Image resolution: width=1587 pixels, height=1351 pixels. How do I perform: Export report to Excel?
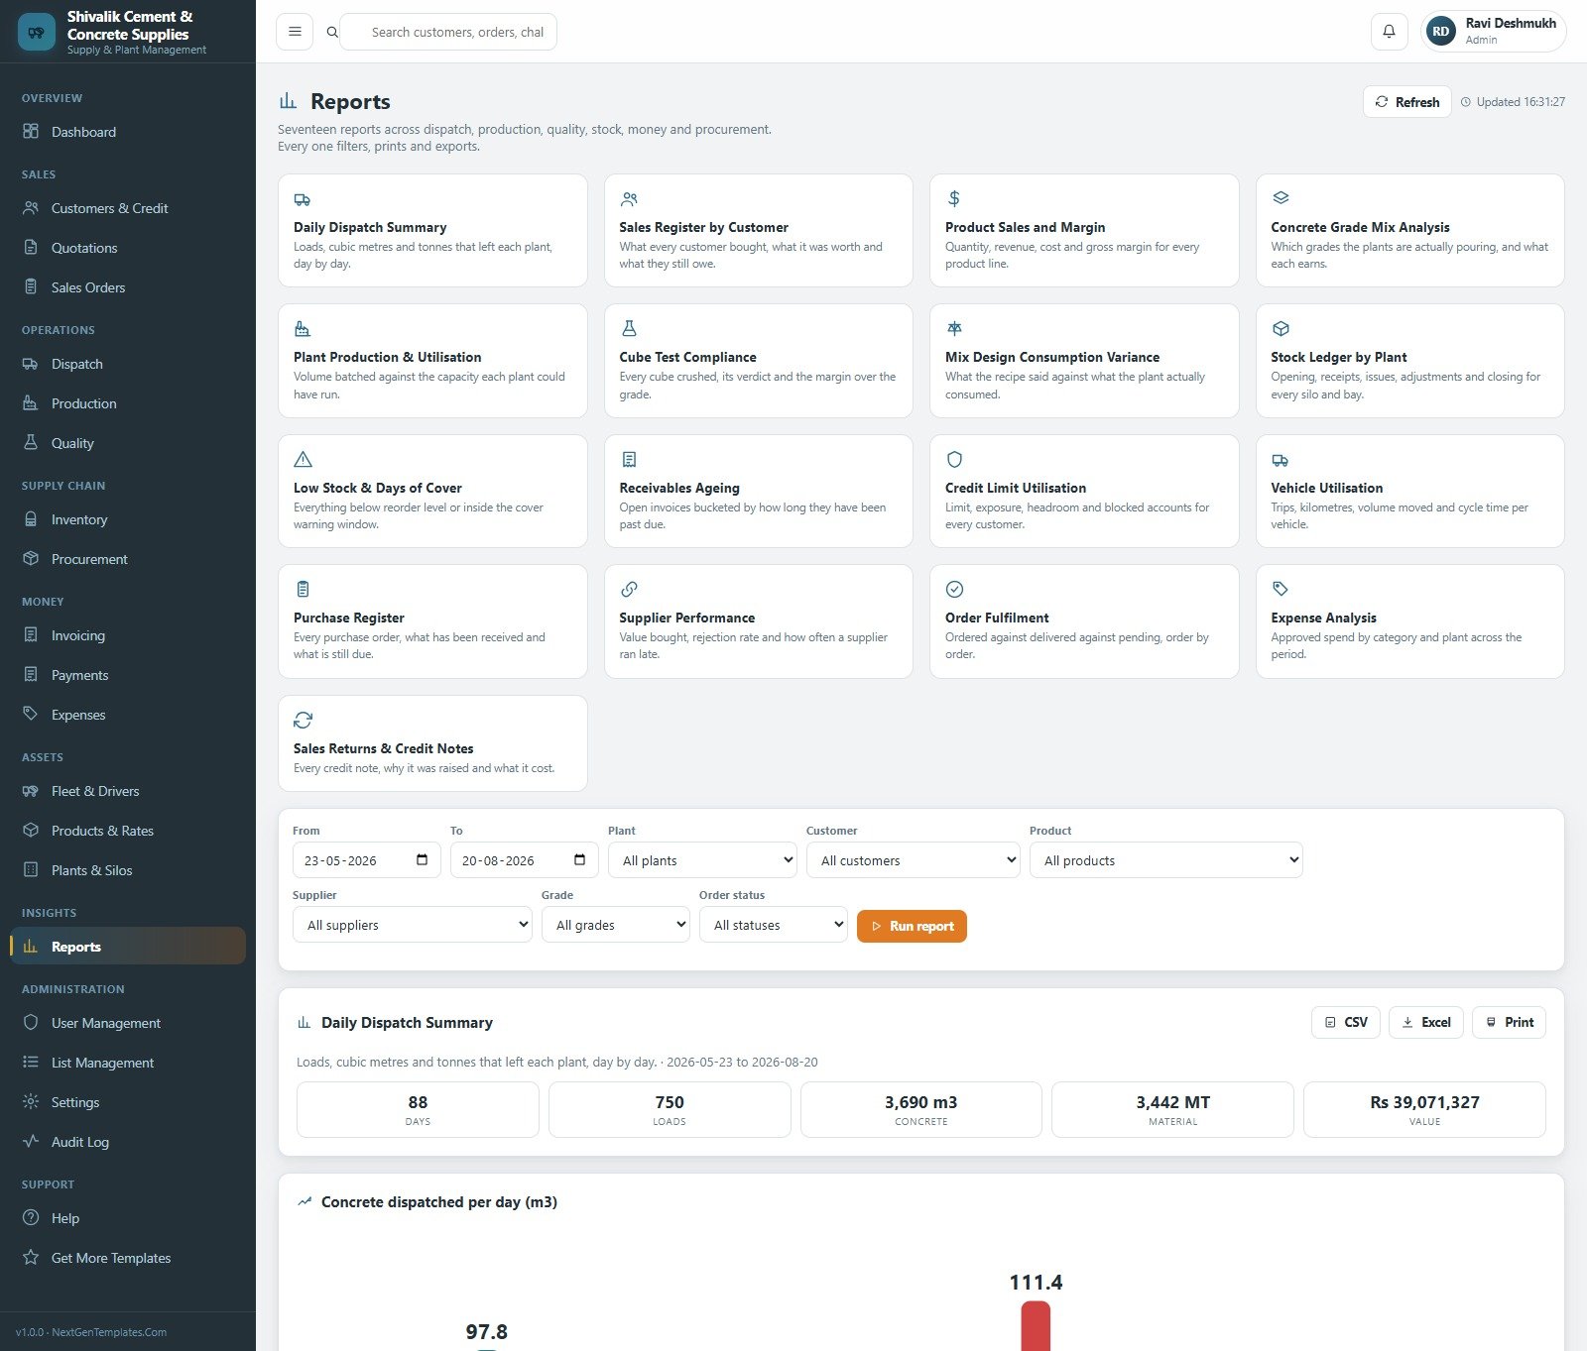coord(1426,1022)
